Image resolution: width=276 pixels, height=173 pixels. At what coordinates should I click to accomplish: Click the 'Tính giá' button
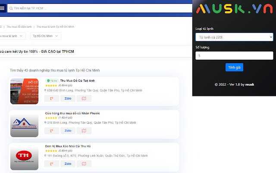click(x=234, y=67)
